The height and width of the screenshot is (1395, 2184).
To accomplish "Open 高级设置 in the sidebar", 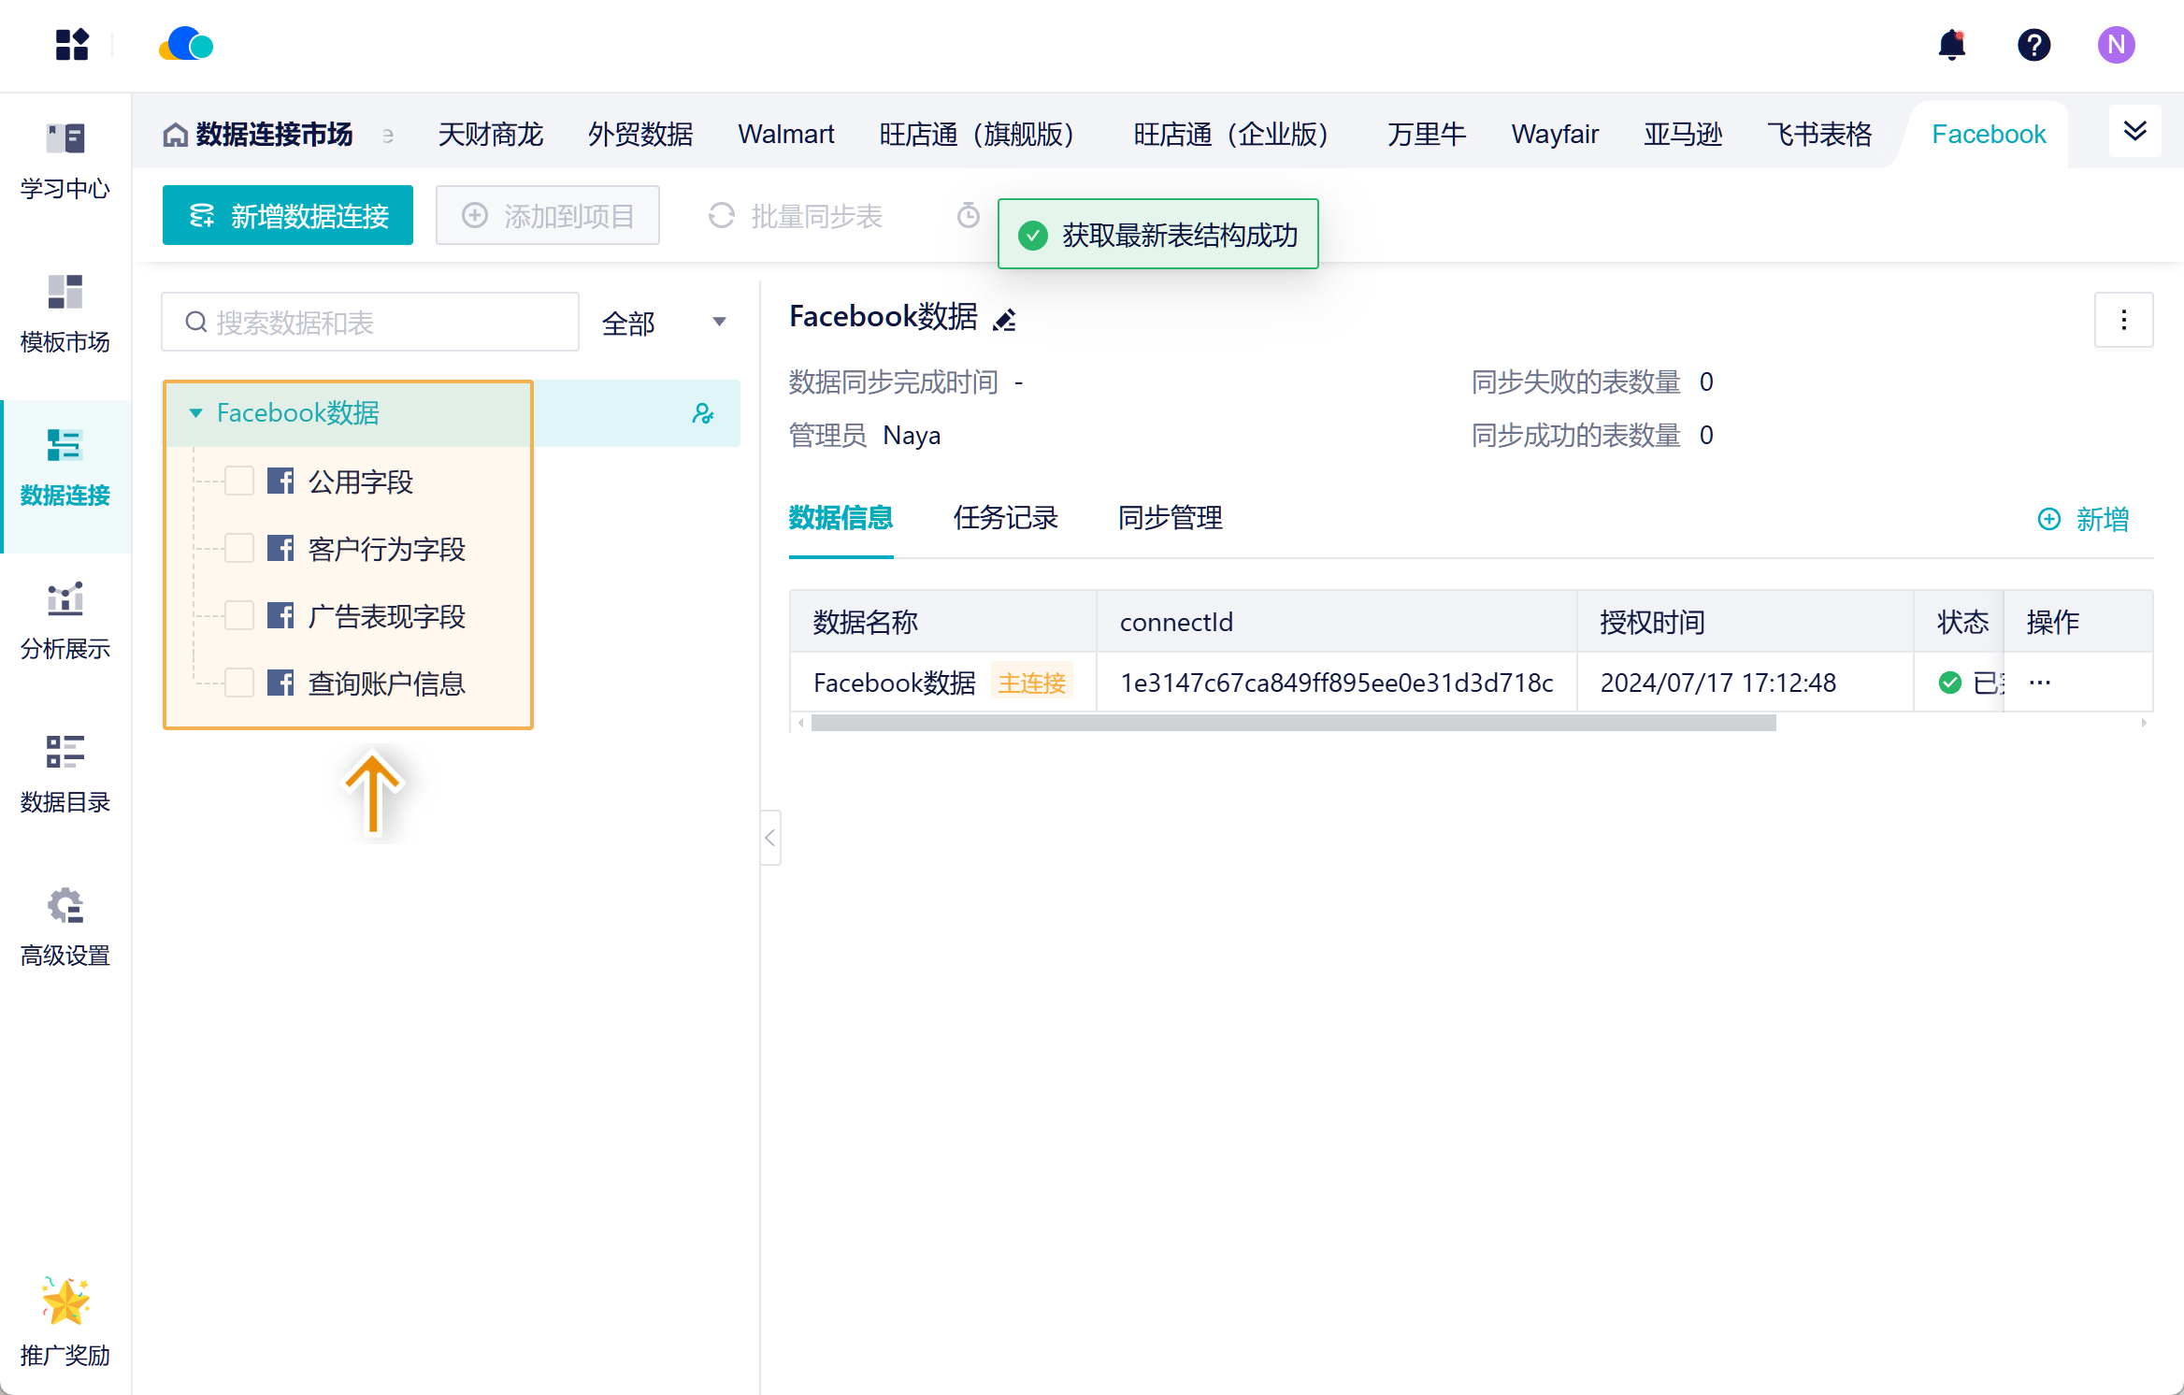I will (x=65, y=928).
